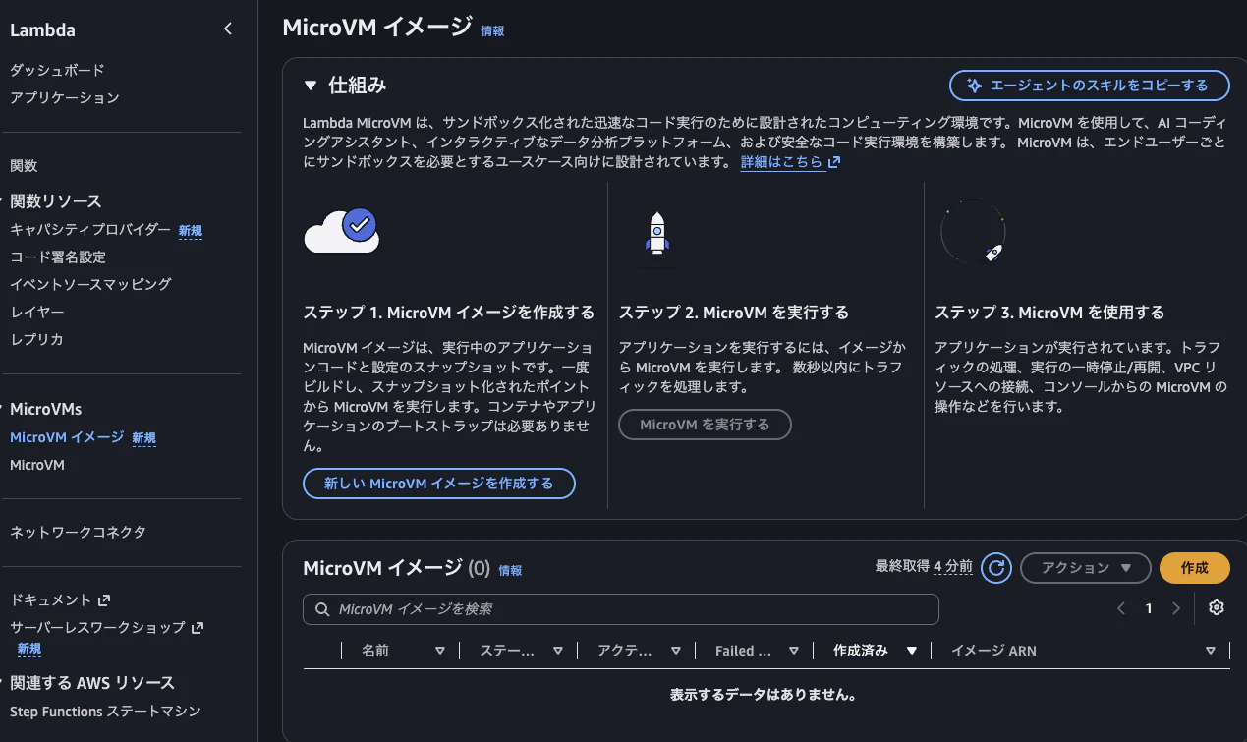
Task: Click the cloud checkmark illustration in step 1
Action: (x=342, y=231)
